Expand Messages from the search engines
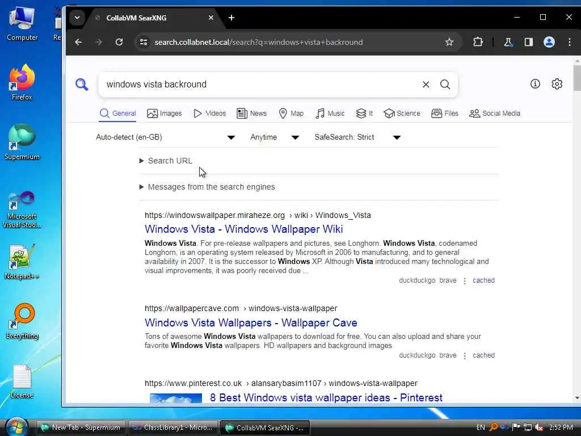 click(x=207, y=187)
